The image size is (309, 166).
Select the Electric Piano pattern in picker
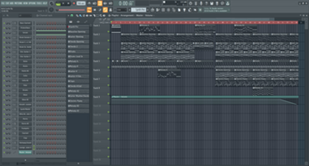78,101
